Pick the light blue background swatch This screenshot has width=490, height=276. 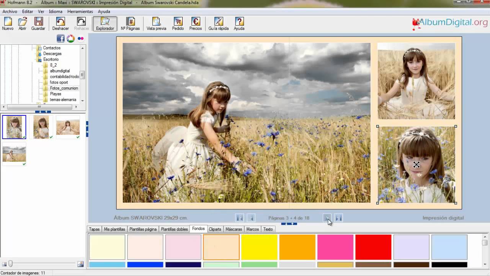point(449,247)
